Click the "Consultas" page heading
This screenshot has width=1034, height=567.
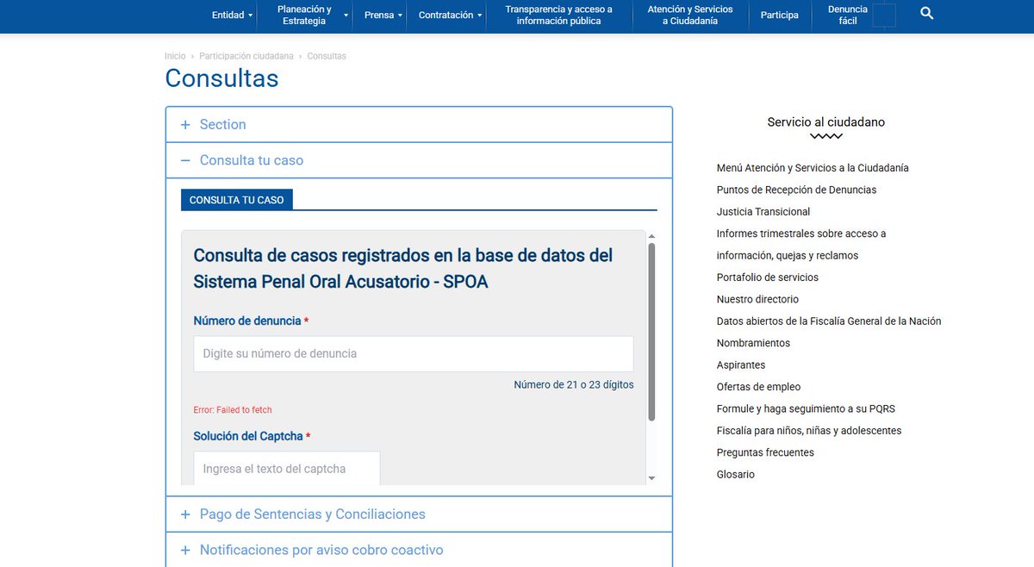point(221,78)
